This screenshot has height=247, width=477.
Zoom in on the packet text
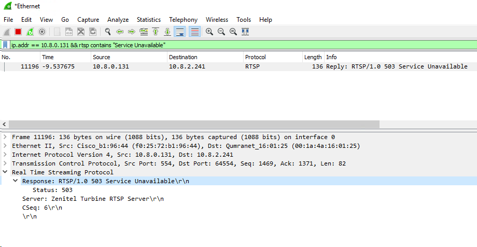click(209, 32)
